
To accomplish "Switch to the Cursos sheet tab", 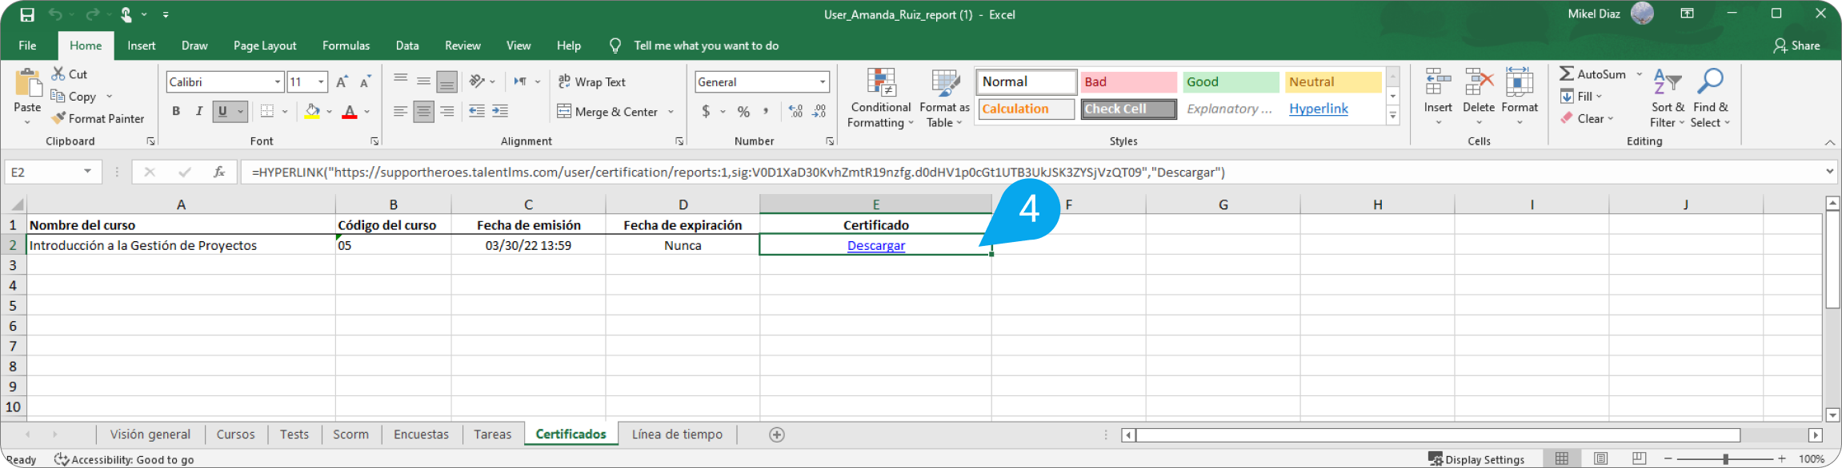I will pyautogui.click(x=235, y=434).
